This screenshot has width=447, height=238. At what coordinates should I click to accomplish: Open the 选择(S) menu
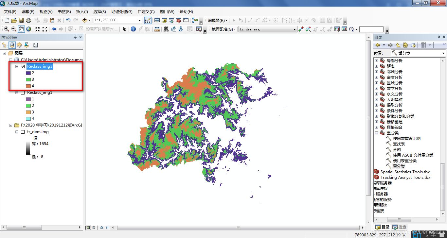tap(99, 12)
